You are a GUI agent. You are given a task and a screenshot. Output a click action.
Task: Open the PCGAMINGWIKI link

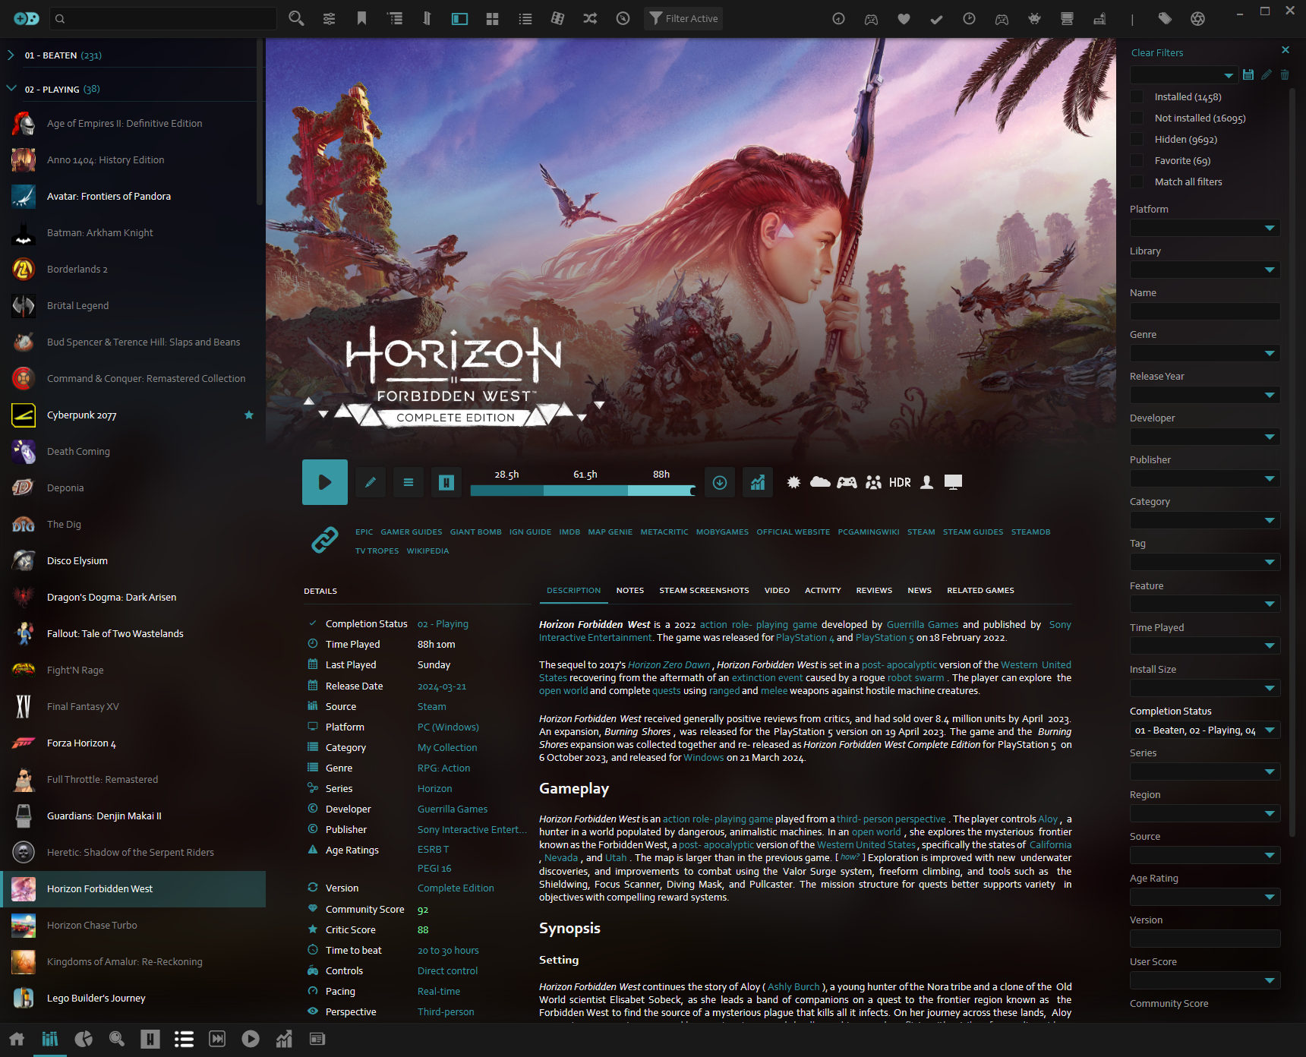tap(869, 532)
